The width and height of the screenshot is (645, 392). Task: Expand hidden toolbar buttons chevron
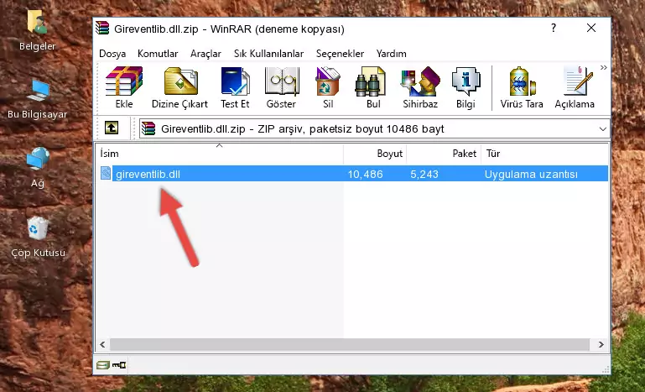click(603, 68)
